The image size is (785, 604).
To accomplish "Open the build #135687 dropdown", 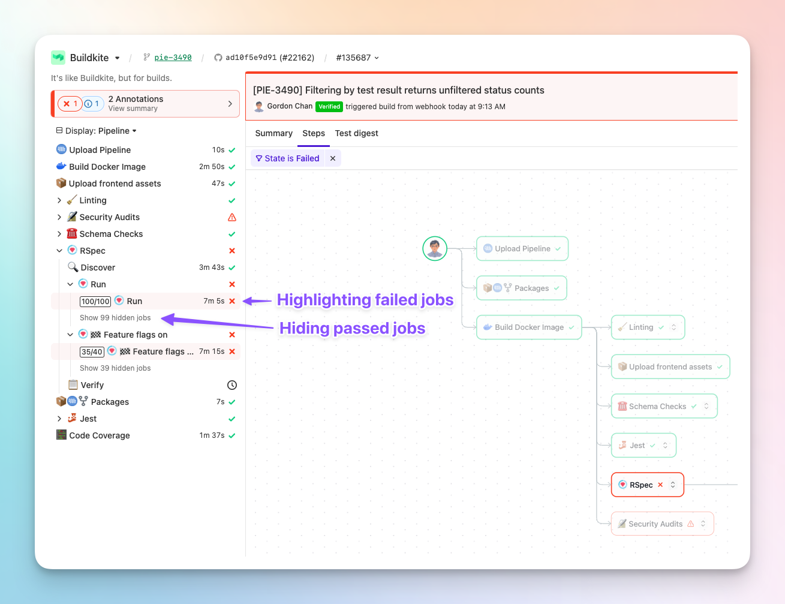I will pos(357,58).
